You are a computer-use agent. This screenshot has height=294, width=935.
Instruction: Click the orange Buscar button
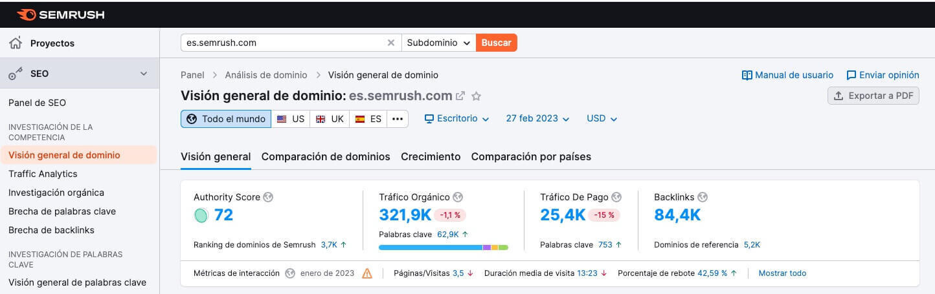coord(496,43)
